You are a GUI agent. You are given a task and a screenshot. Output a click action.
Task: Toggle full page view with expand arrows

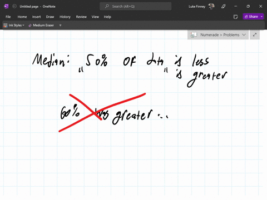point(255,35)
